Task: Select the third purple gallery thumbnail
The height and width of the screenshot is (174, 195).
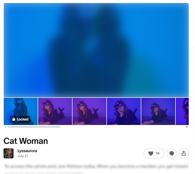Action: coord(89,111)
